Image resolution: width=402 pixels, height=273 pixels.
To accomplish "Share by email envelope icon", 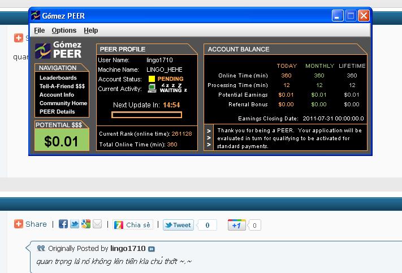I will 97,224.
